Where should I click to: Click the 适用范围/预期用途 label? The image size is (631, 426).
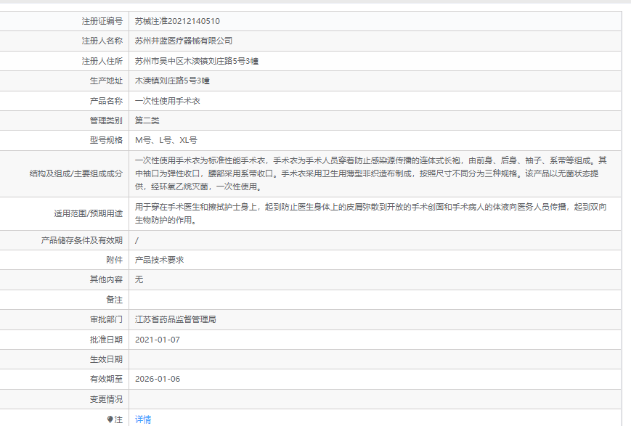[89, 213]
